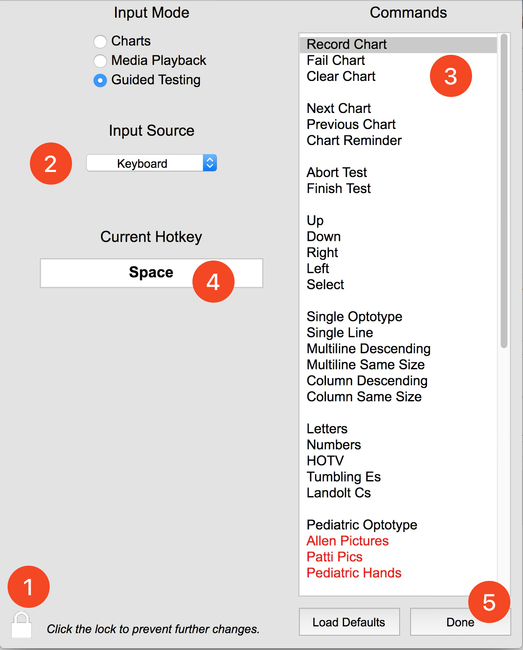Viewport: 523px width, 650px height.
Task: Click the Current Hotkey field showing Space
Action: tap(151, 273)
